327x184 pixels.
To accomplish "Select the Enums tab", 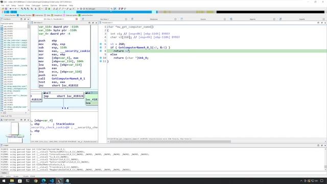I will coord(203,19).
